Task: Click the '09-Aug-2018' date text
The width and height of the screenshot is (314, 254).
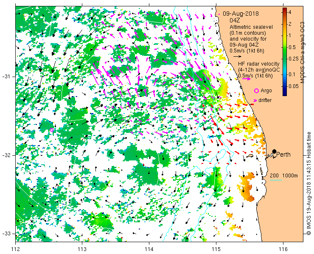Action: pyautogui.click(x=241, y=14)
